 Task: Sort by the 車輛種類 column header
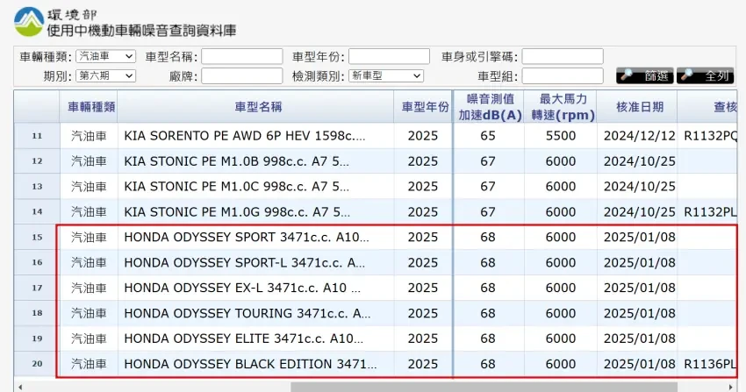pos(89,107)
